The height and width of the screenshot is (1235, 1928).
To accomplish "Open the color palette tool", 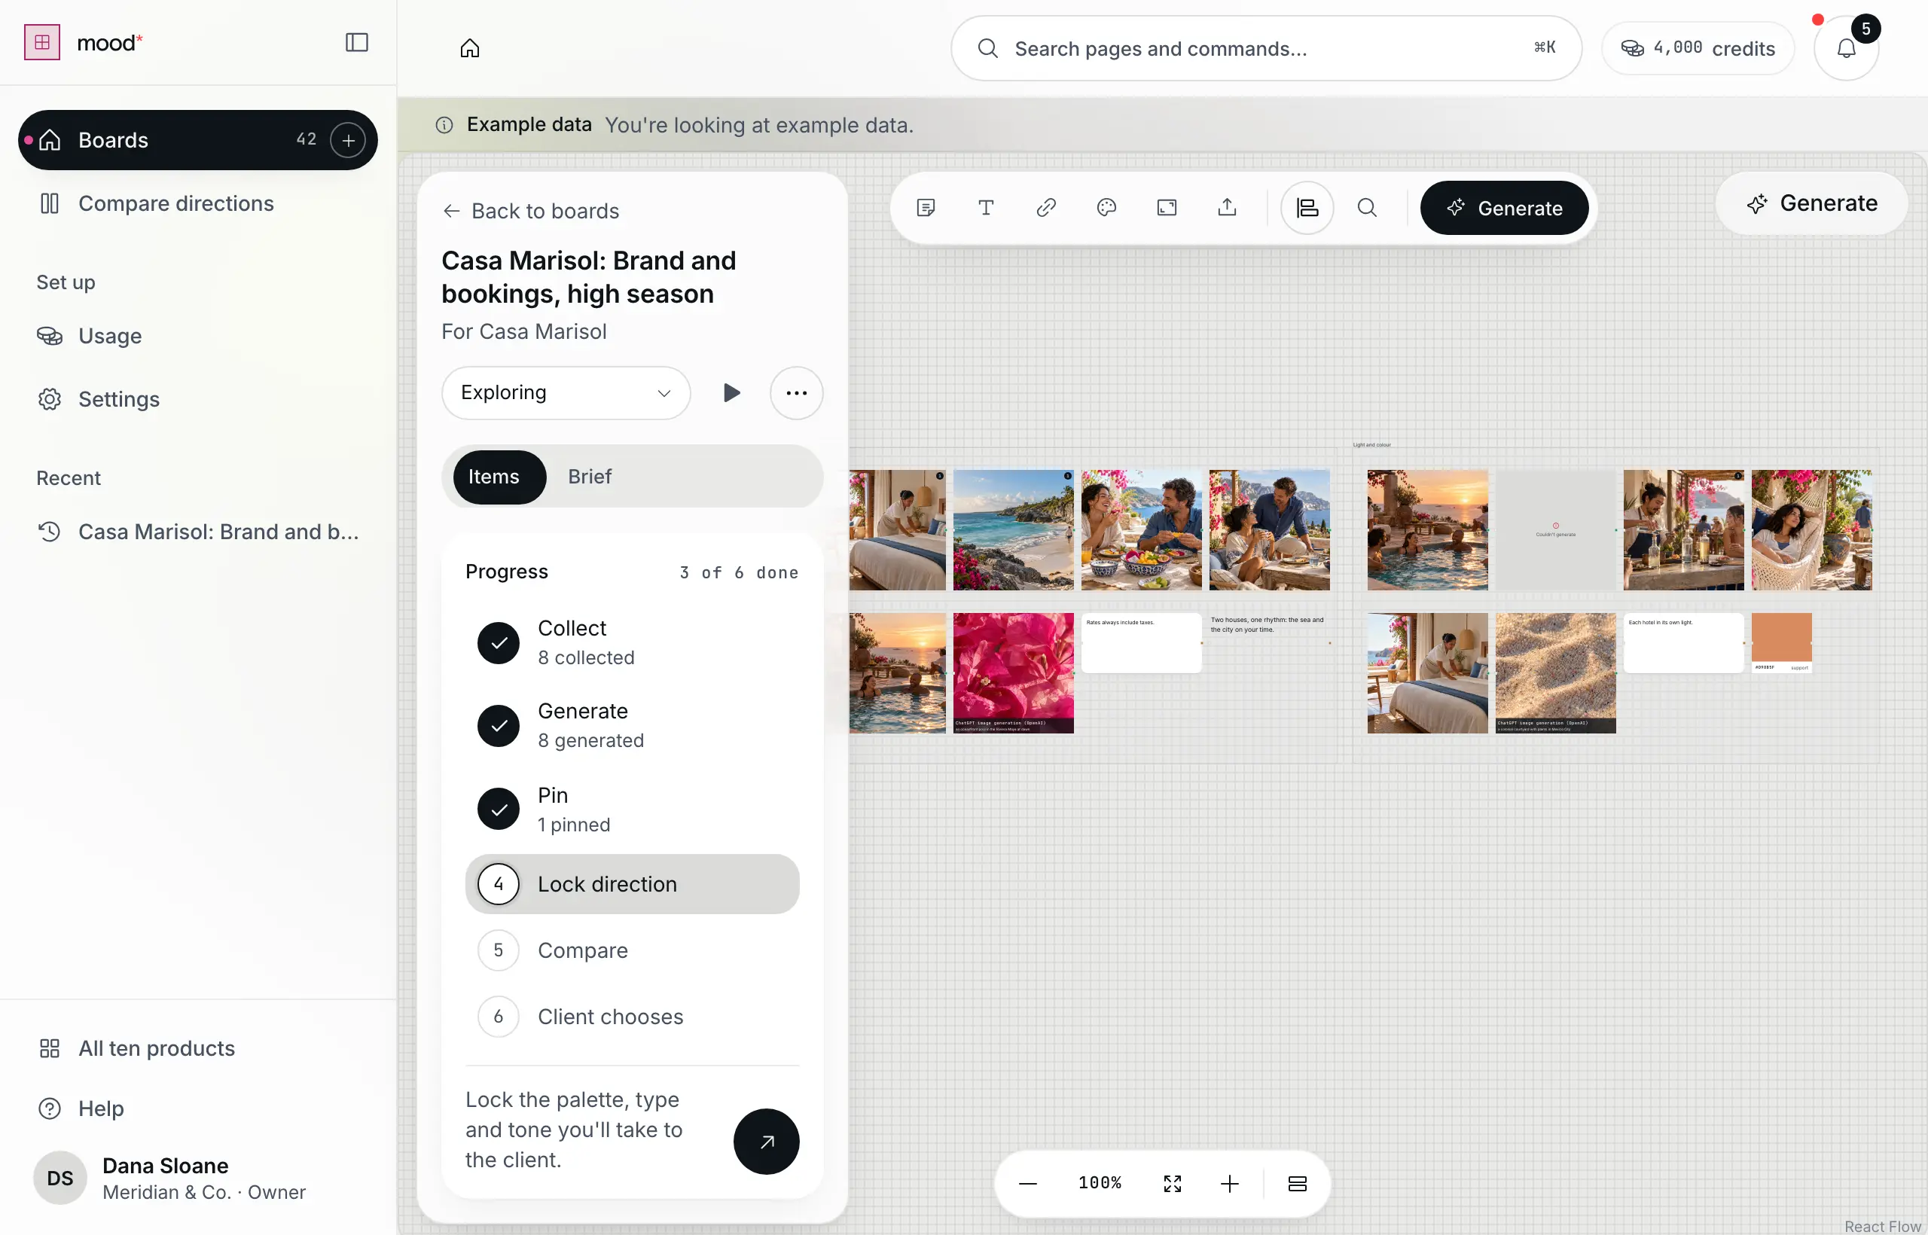I will pos(1106,208).
